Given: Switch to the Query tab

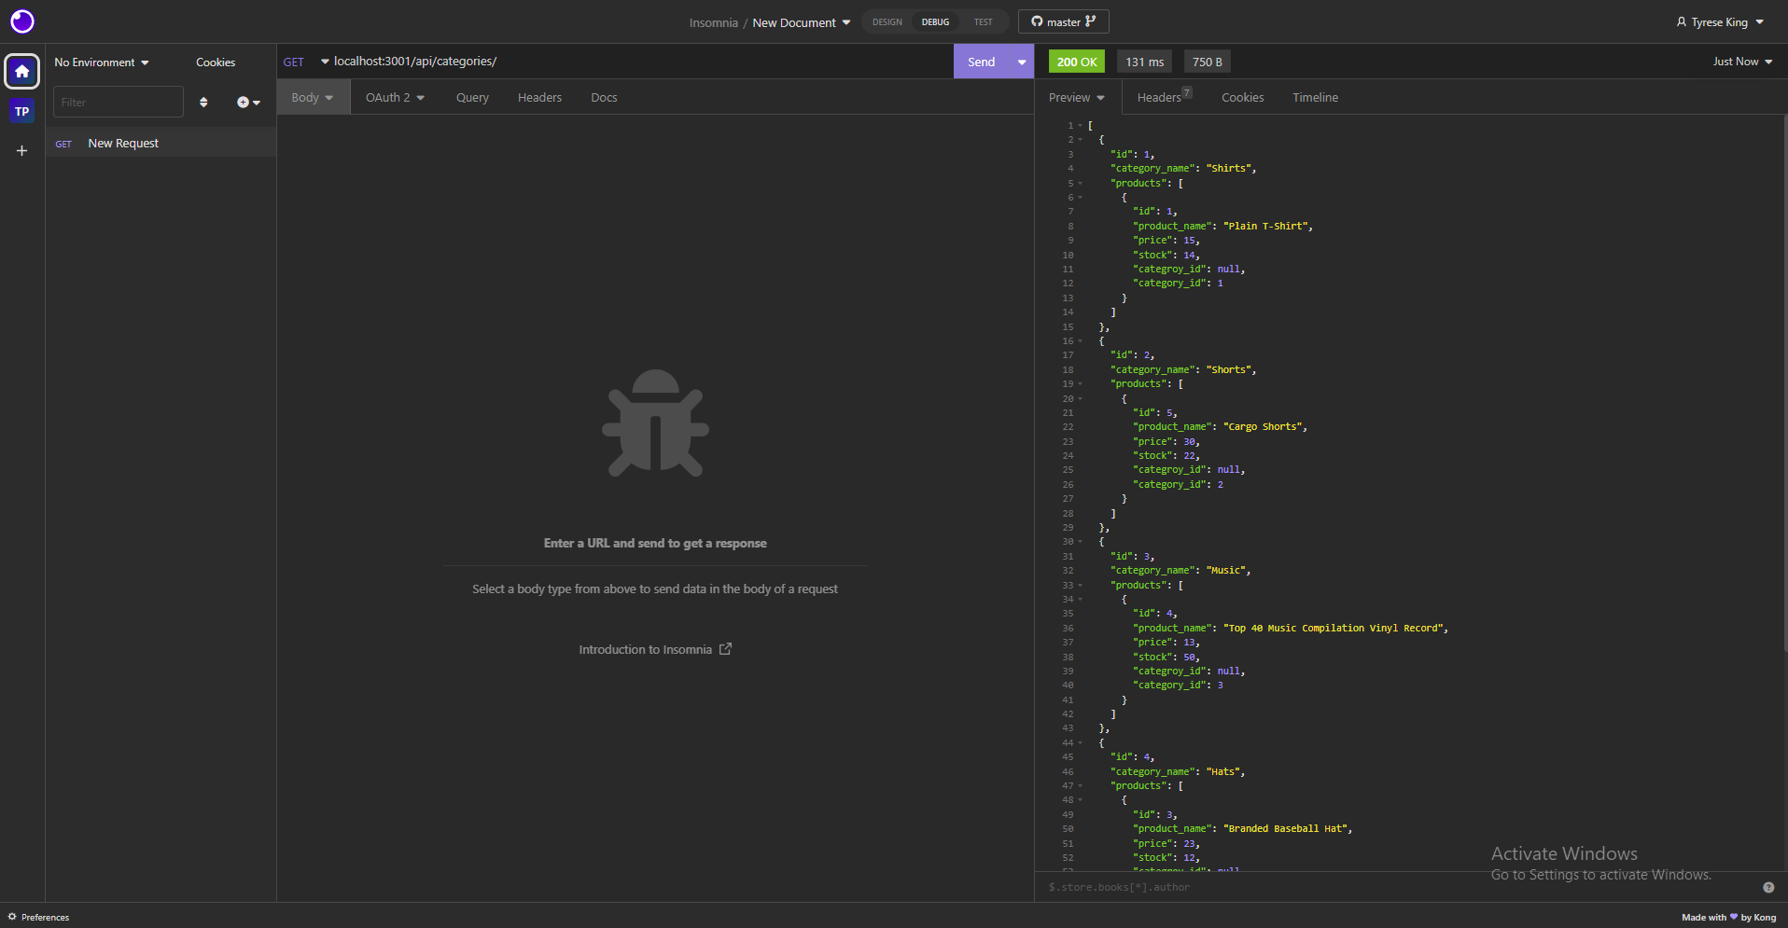Looking at the screenshot, I should point(472,97).
